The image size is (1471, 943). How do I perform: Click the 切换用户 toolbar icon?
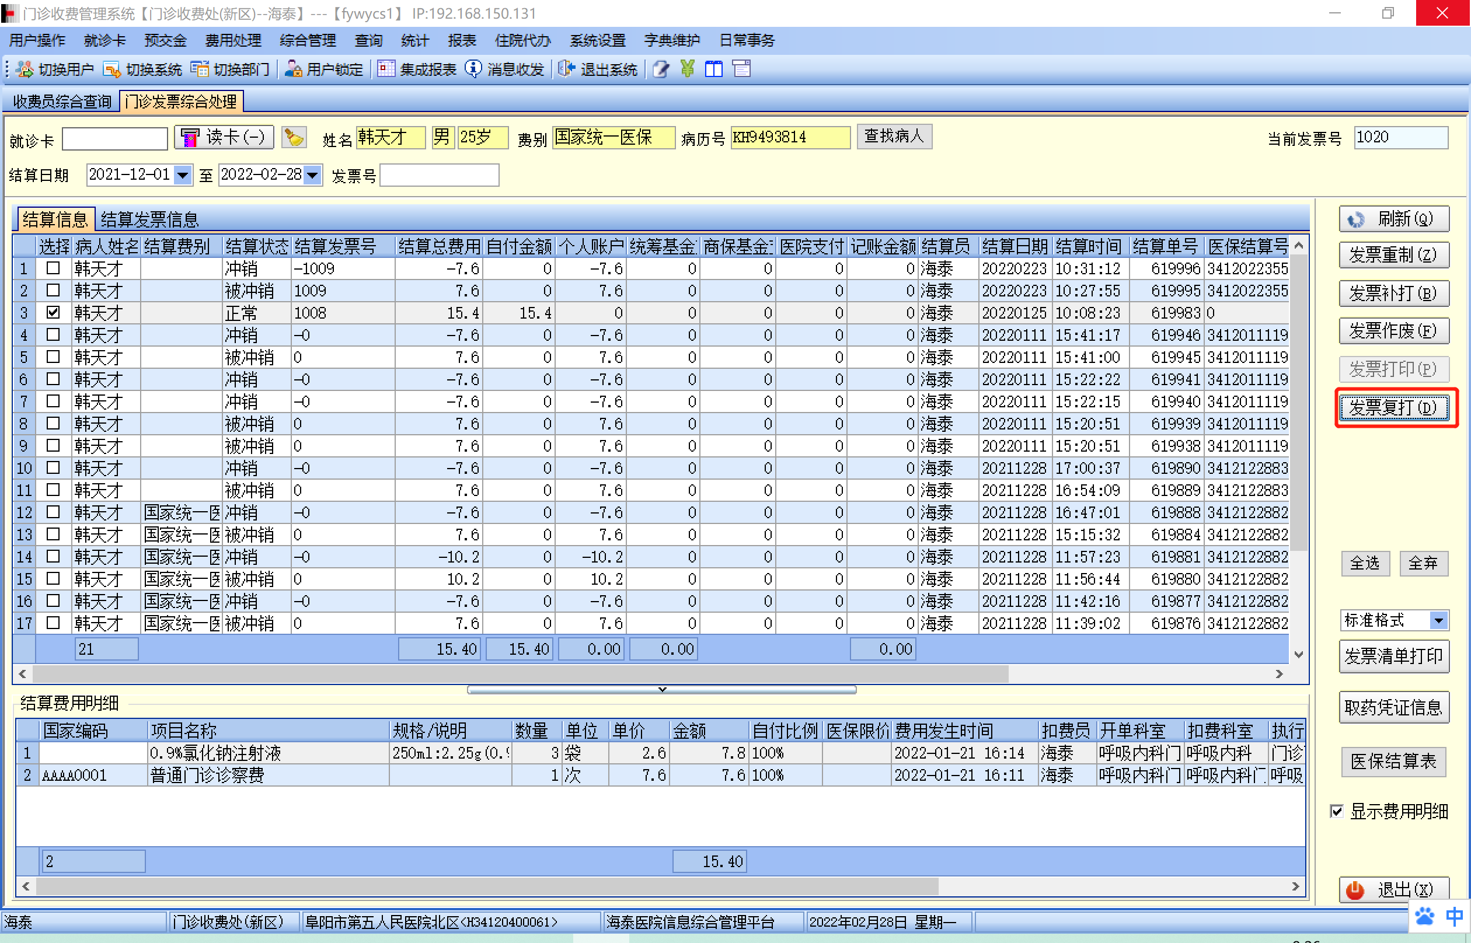pyautogui.click(x=25, y=69)
